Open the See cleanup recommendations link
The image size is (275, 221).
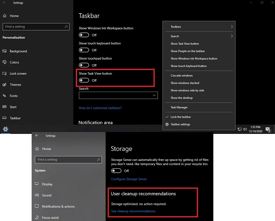(133, 211)
